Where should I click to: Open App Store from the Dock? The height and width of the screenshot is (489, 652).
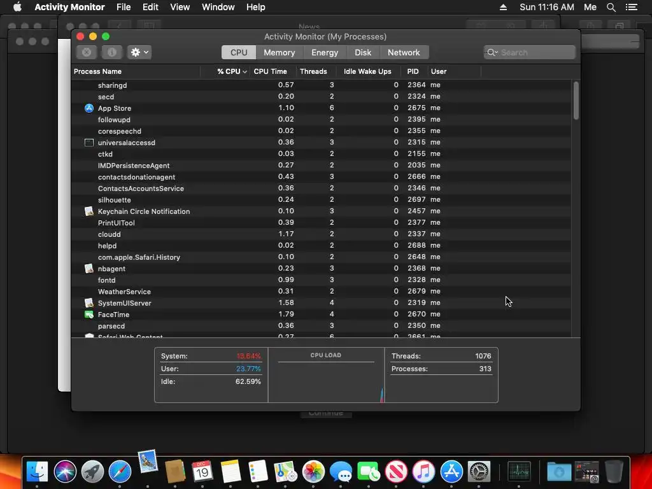point(451,472)
